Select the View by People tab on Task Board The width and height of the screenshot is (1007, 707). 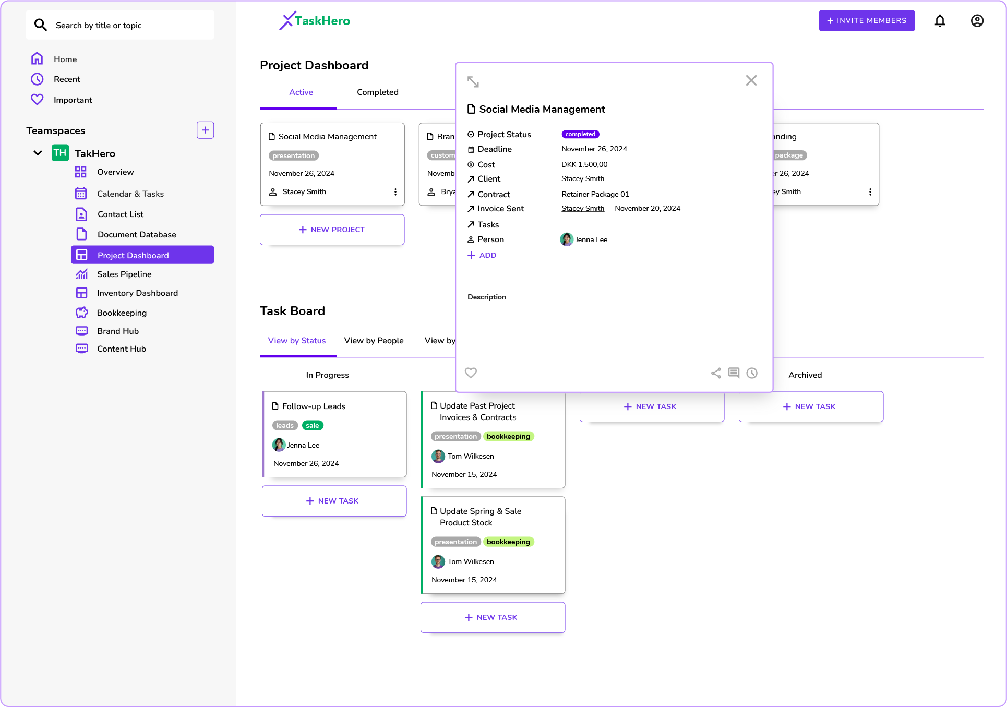click(374, 341)
